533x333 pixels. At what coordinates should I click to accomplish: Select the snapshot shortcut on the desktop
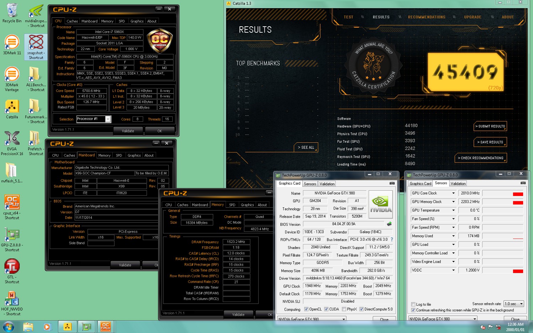(x=36, y=47)
